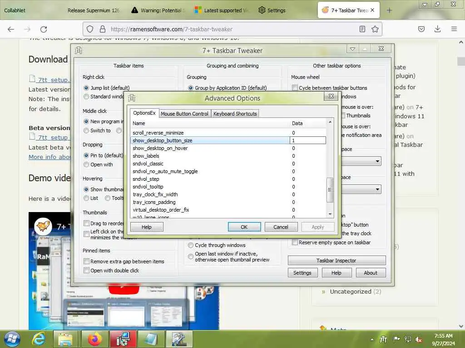
Task: Click the network tray icon
Action: [x=408, y=339]
